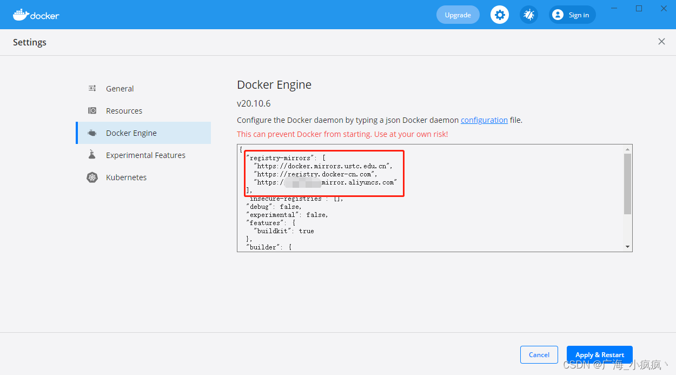Click the Troubleshoot bug icon
Viewport: 676px width, 375px height.
tap(528, 15)
